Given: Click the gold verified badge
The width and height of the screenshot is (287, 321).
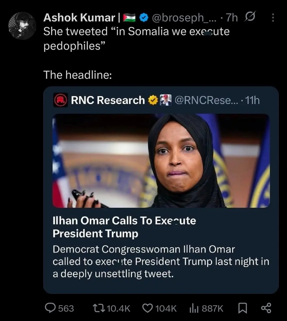Looking at the screenshot, I should point(153,100).
